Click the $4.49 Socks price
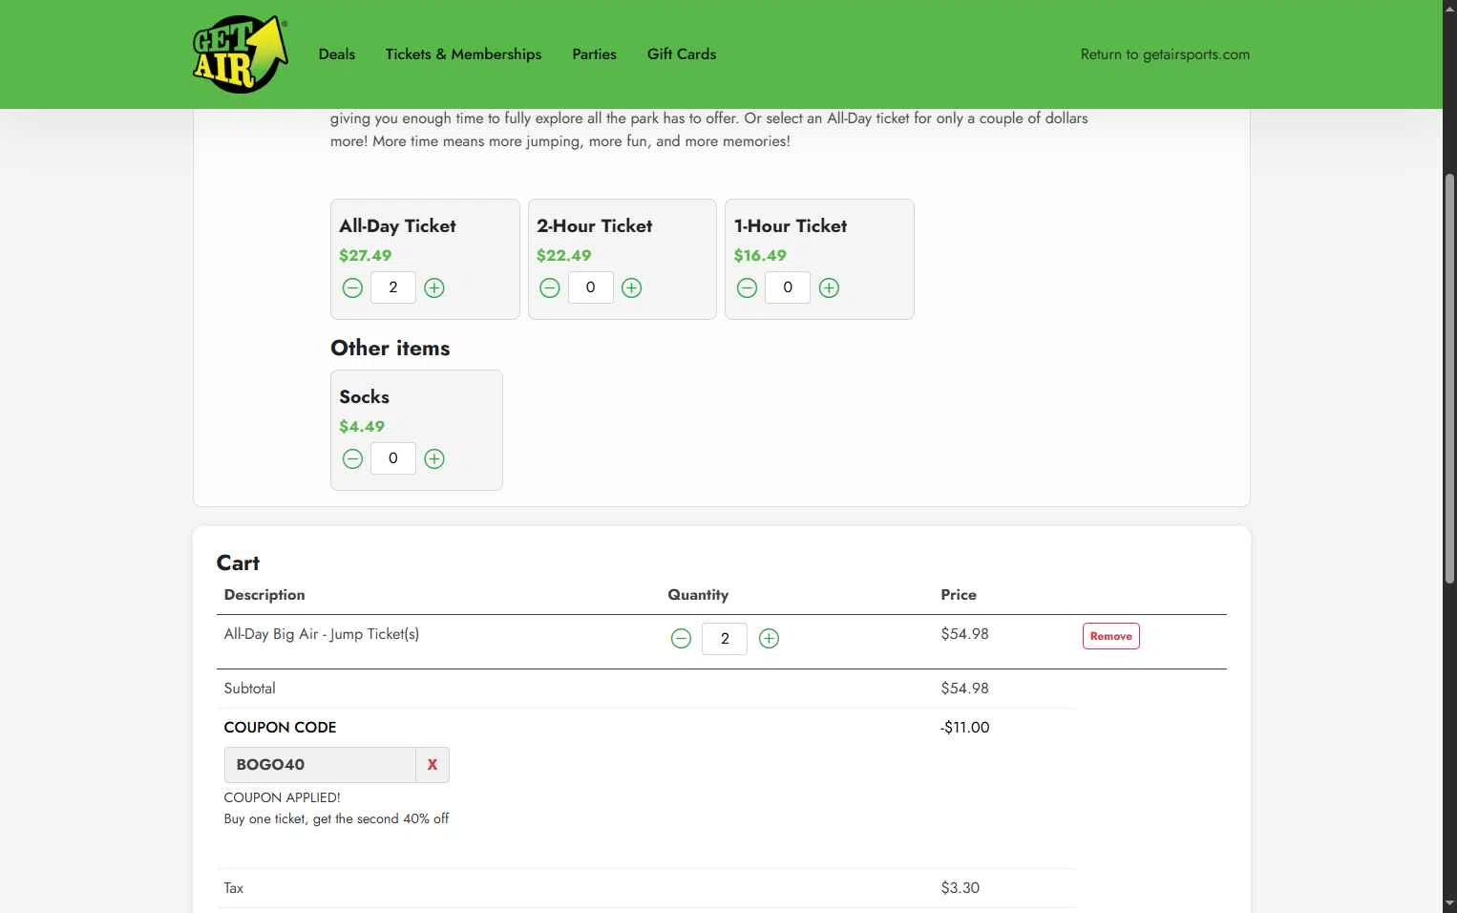 click(x=362, y=427)
